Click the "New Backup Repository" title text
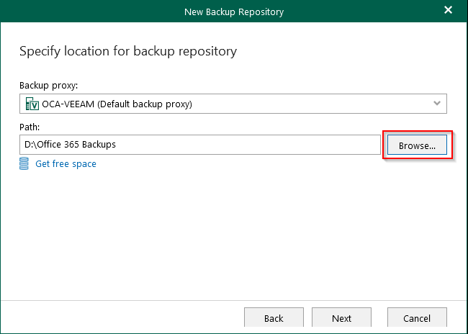 point(234,12)
